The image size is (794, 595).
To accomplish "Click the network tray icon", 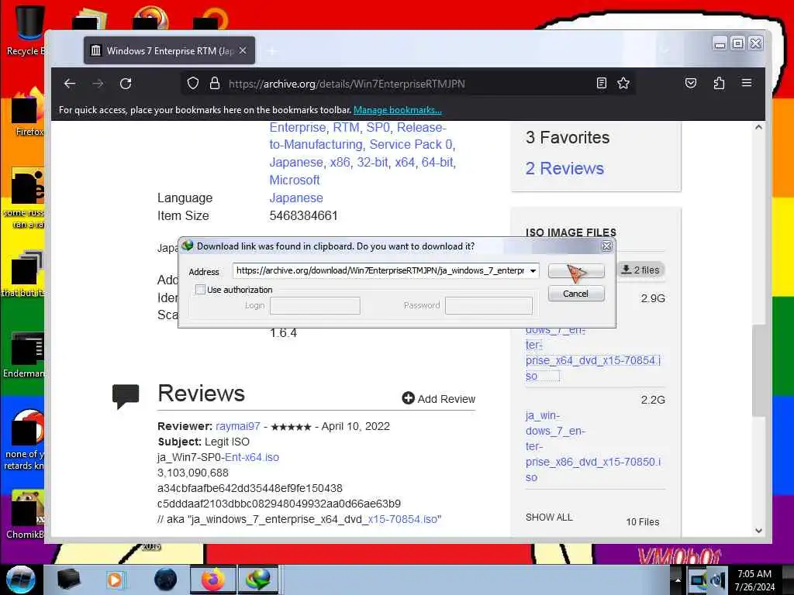I will [697, 580].
